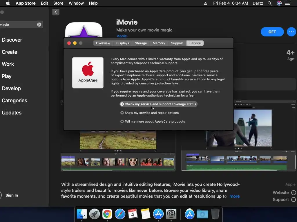The image size is (297, 222).
Task: Click the 4+ Age rating
Action: click(290, 55)
